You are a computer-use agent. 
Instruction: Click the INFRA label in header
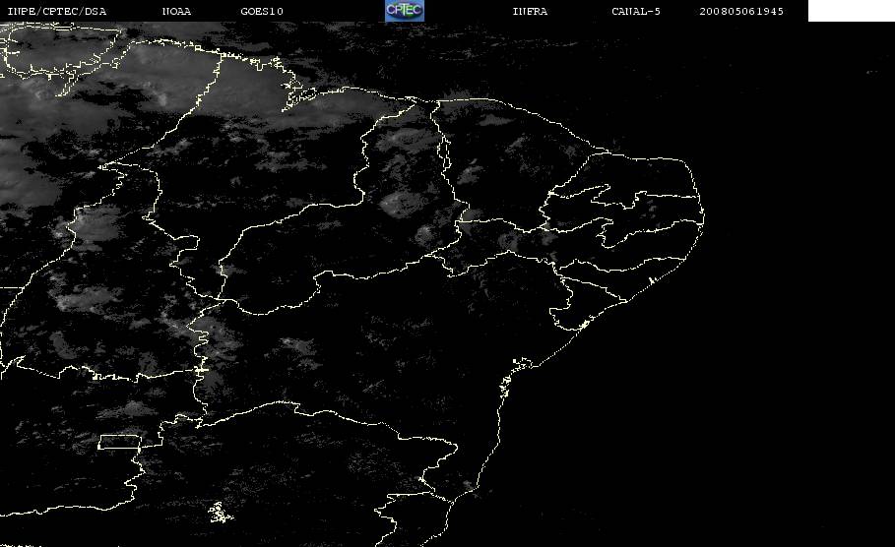click(530, 12)
